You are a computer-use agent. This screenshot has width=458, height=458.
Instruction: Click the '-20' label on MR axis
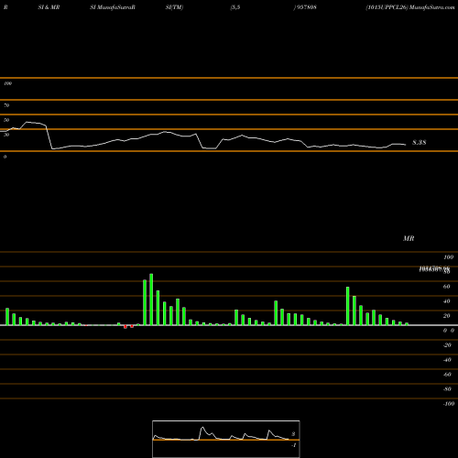tap(447, 345)
